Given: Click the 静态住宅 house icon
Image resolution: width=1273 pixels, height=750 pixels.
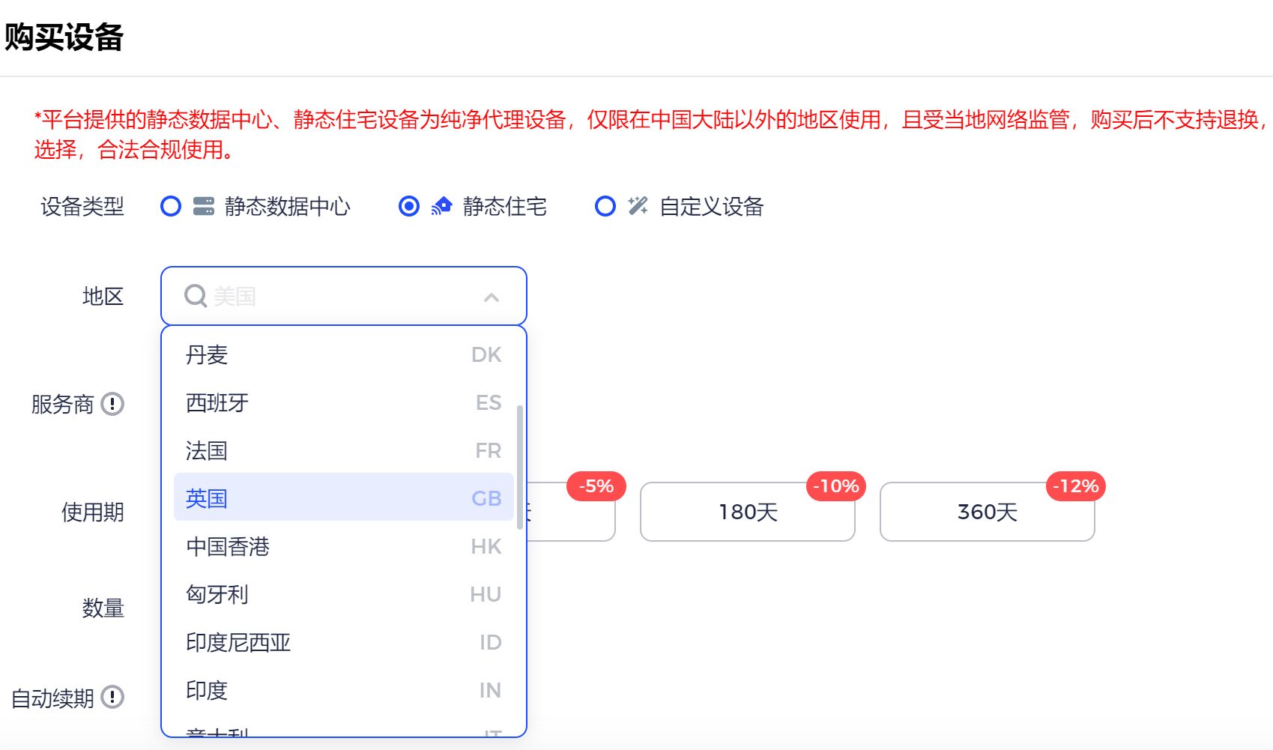Looking at the screenshot, I should point(442,206).
